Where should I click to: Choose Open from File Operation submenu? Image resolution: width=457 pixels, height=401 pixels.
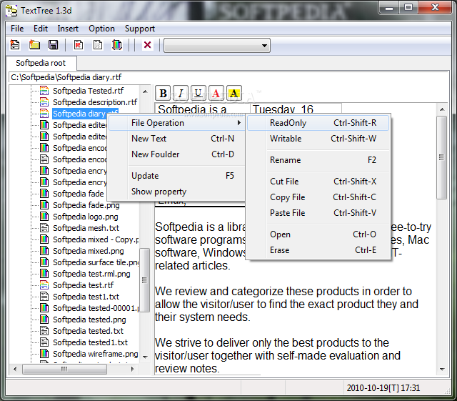tap(318, 234)
